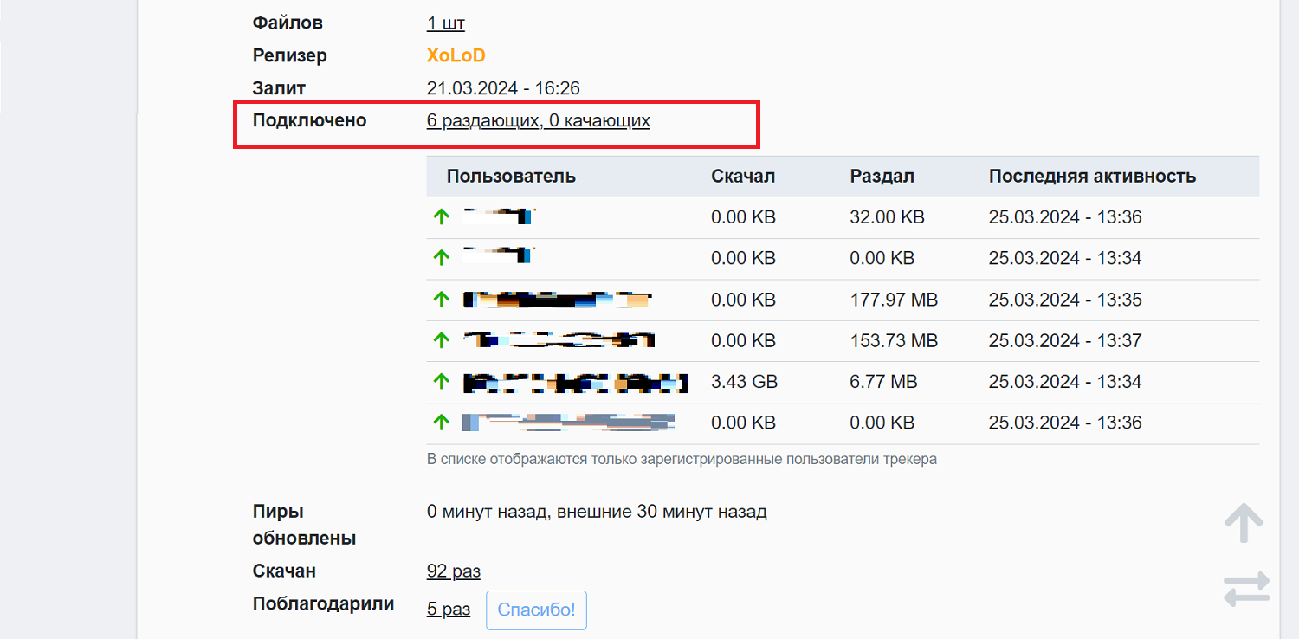
Task: Collapse the "6 раздающих, 0 качающих" peers list
Action: (539, 120)
